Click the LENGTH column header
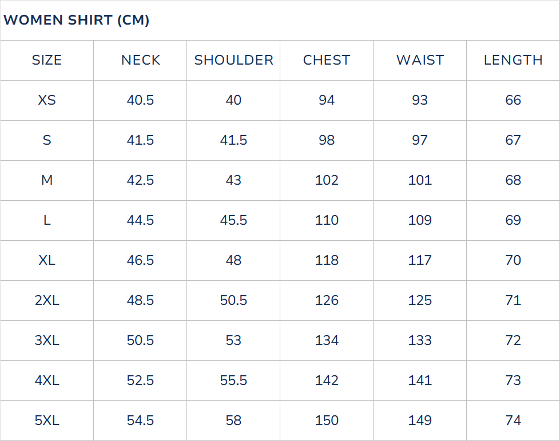The height and width of the screenshot is (441, 560). pos(513,60)
